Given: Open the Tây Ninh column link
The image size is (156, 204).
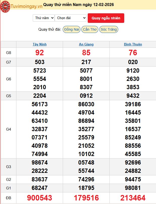Looking at the screenshot, I should (40, 44).
